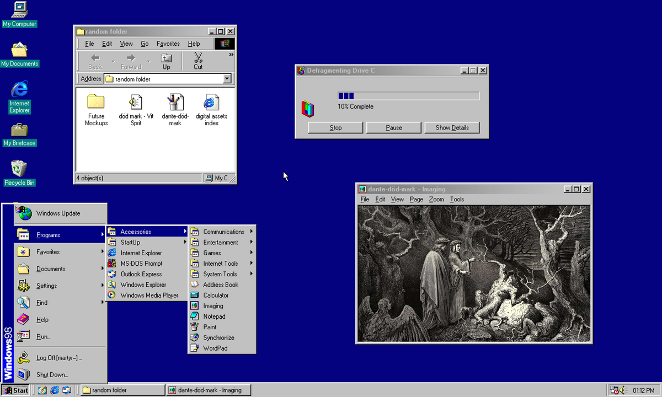
Task: Launch Calculator from the Accessories menu
Action: click(215, 295)
